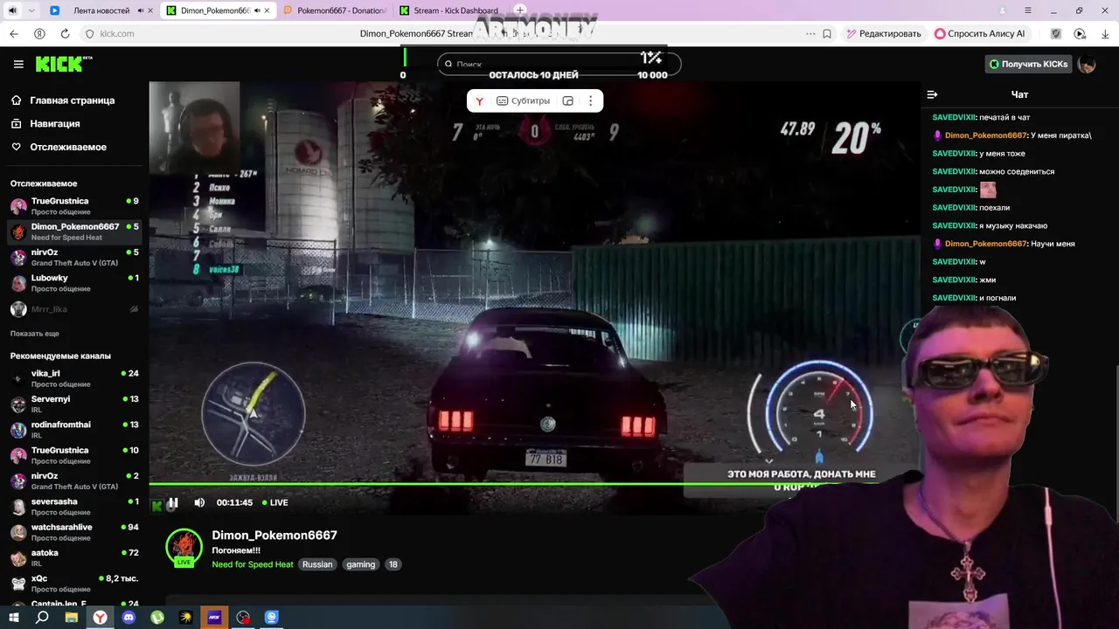Collapse the chat panel with the arrow icon

click(x=932, y=94)
